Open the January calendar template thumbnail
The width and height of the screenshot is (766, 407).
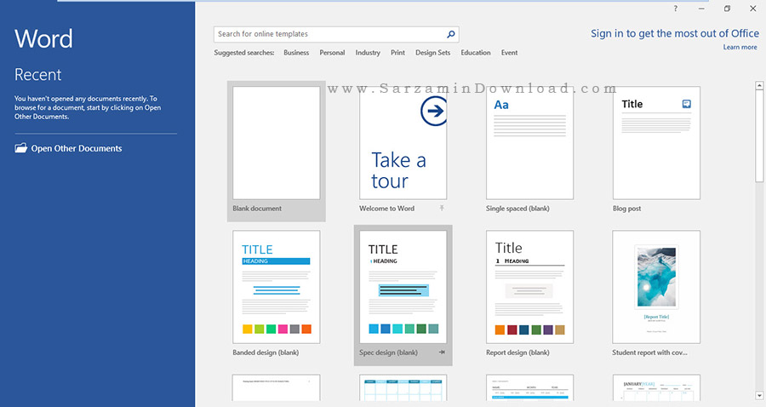[x=656, y=388]
